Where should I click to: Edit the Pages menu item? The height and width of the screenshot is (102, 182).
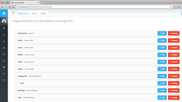pyautogui.click(x=162, y=69)
